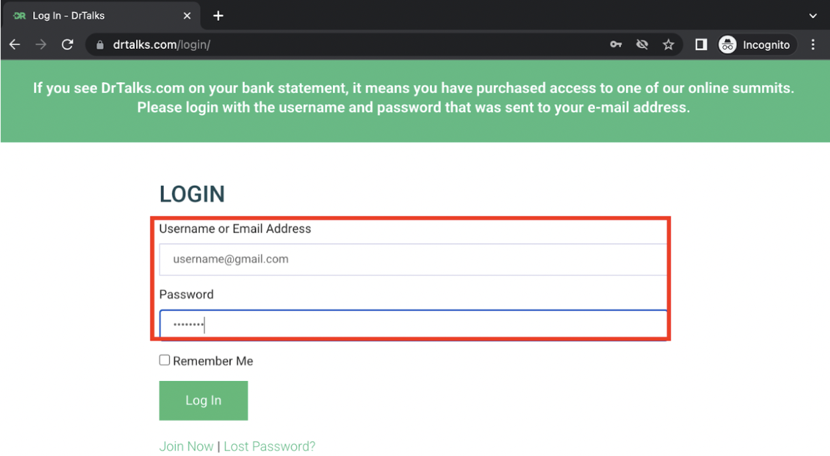This screenshot has height=456, width=830.
Task: Check the Remember Me checkbox
Action: tap(164, 359)
